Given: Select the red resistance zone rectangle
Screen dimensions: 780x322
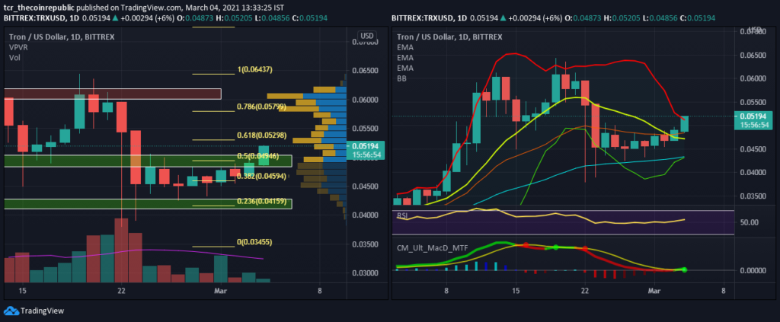Looking at the screenshot, I should coord(113,94).
